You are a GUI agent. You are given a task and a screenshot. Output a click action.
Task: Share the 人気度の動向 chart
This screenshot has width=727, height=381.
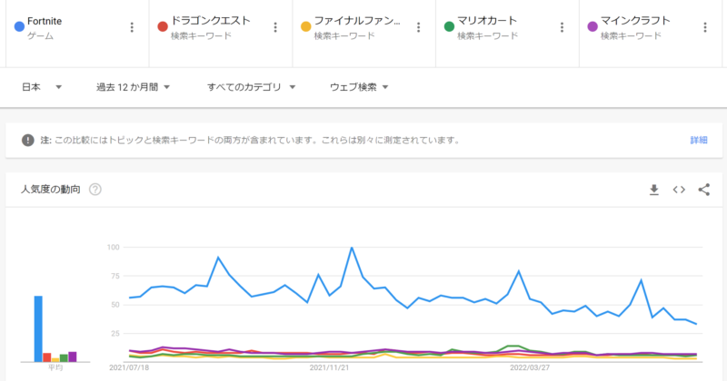[703, 190]
